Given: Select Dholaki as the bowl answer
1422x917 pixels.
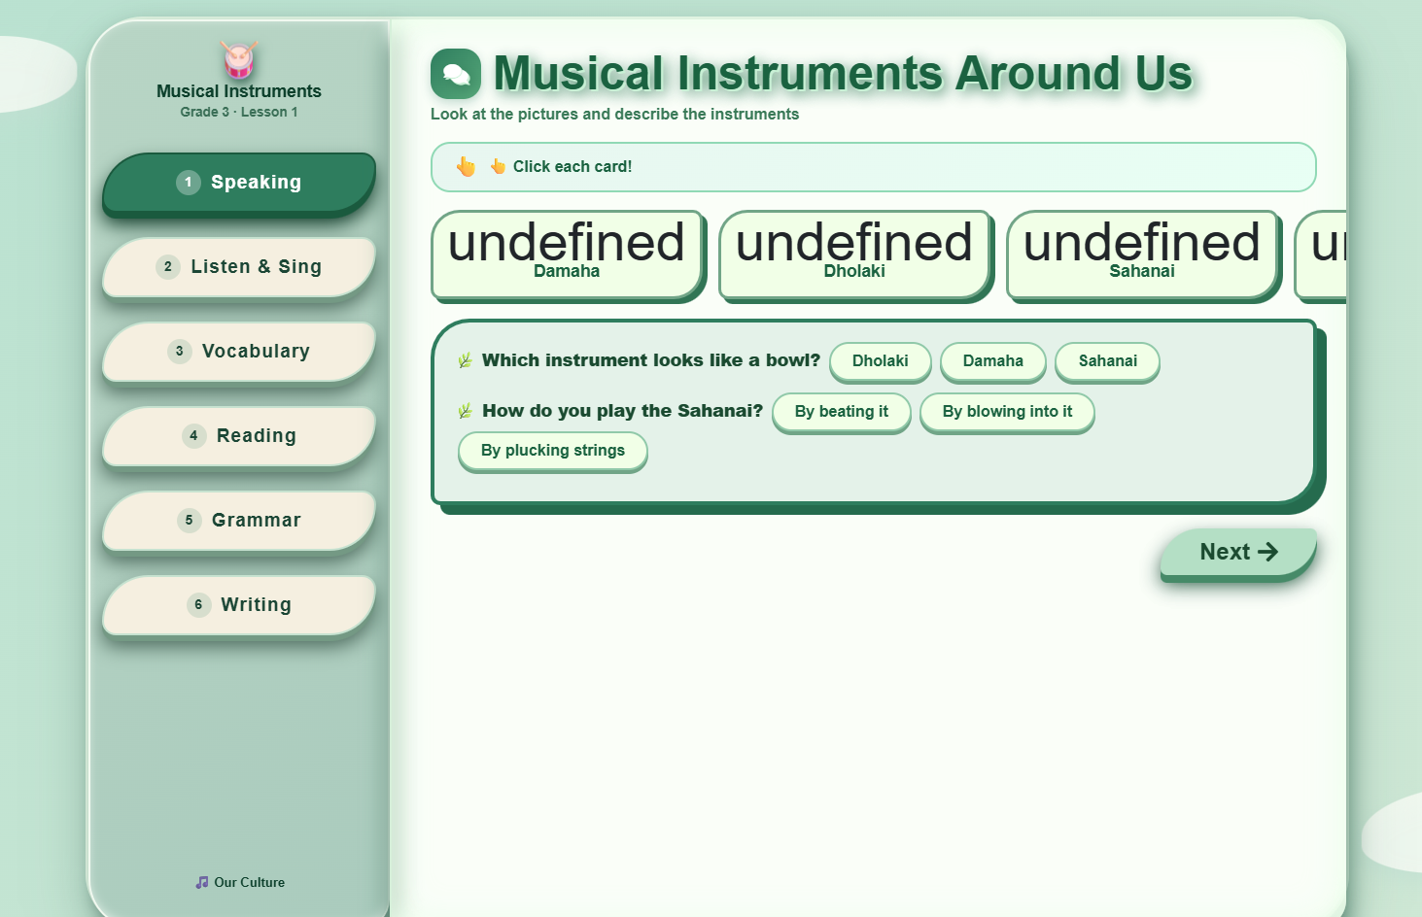Looking at the screenshot, I should pyautogui.click(x=880, y=362).
